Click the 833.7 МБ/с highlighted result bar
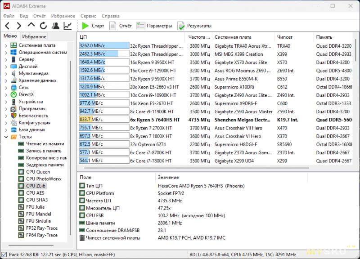Image resolution: width=360 pixels, height=259 pixels. (104, 120)
